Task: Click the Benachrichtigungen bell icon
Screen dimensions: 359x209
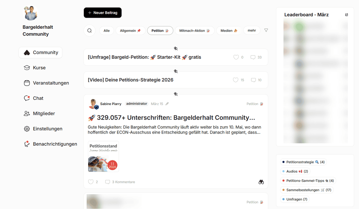Action: (27, 144)
